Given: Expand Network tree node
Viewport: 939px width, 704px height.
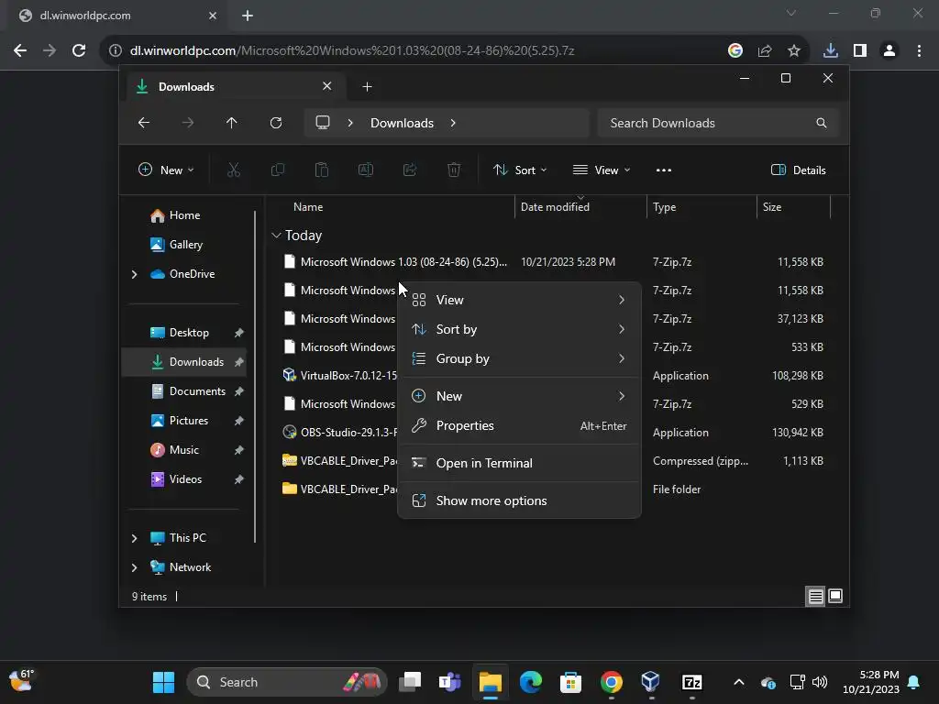Looking at the screenshot, I should (134, 567).
